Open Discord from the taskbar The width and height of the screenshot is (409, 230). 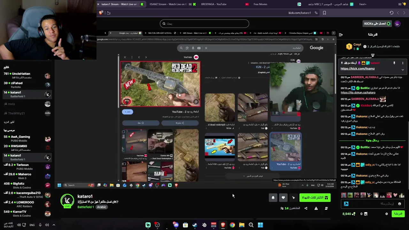(x=176, y=225)
